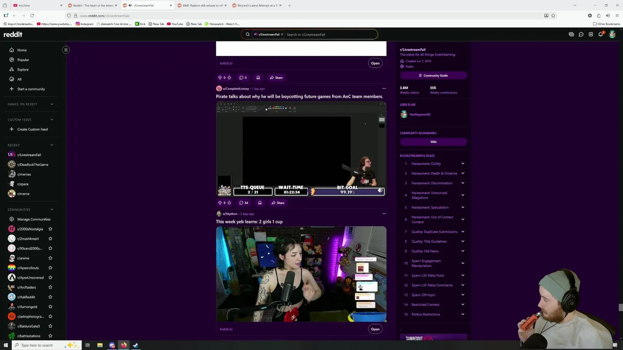Favorite r/2000sNostalgia with its star
Screen dimensions: 623x350
coord(50,229)
